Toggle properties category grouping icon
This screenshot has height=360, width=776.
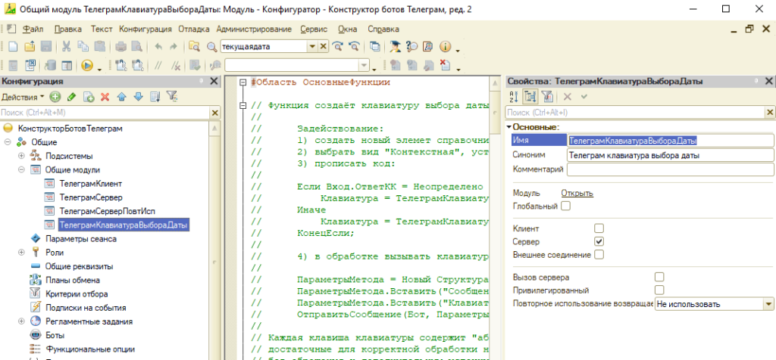530,97
